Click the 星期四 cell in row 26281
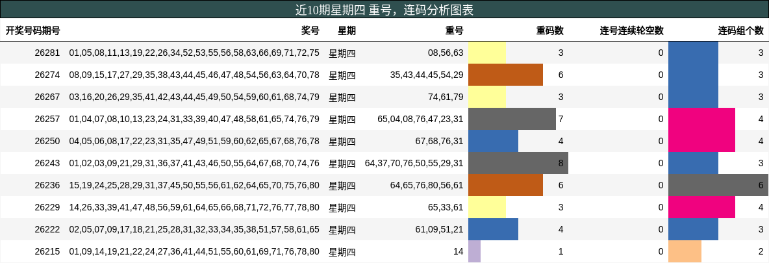Image resolution: width=769 pixels, height=263 pixels. (x=342, y=53)
